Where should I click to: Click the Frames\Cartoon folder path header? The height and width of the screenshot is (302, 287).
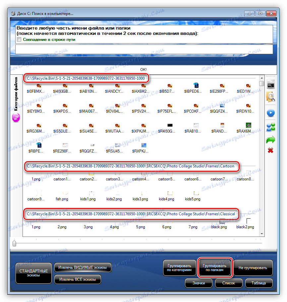[131, 166]
